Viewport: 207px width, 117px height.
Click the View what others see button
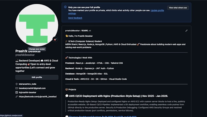(178, 8)
